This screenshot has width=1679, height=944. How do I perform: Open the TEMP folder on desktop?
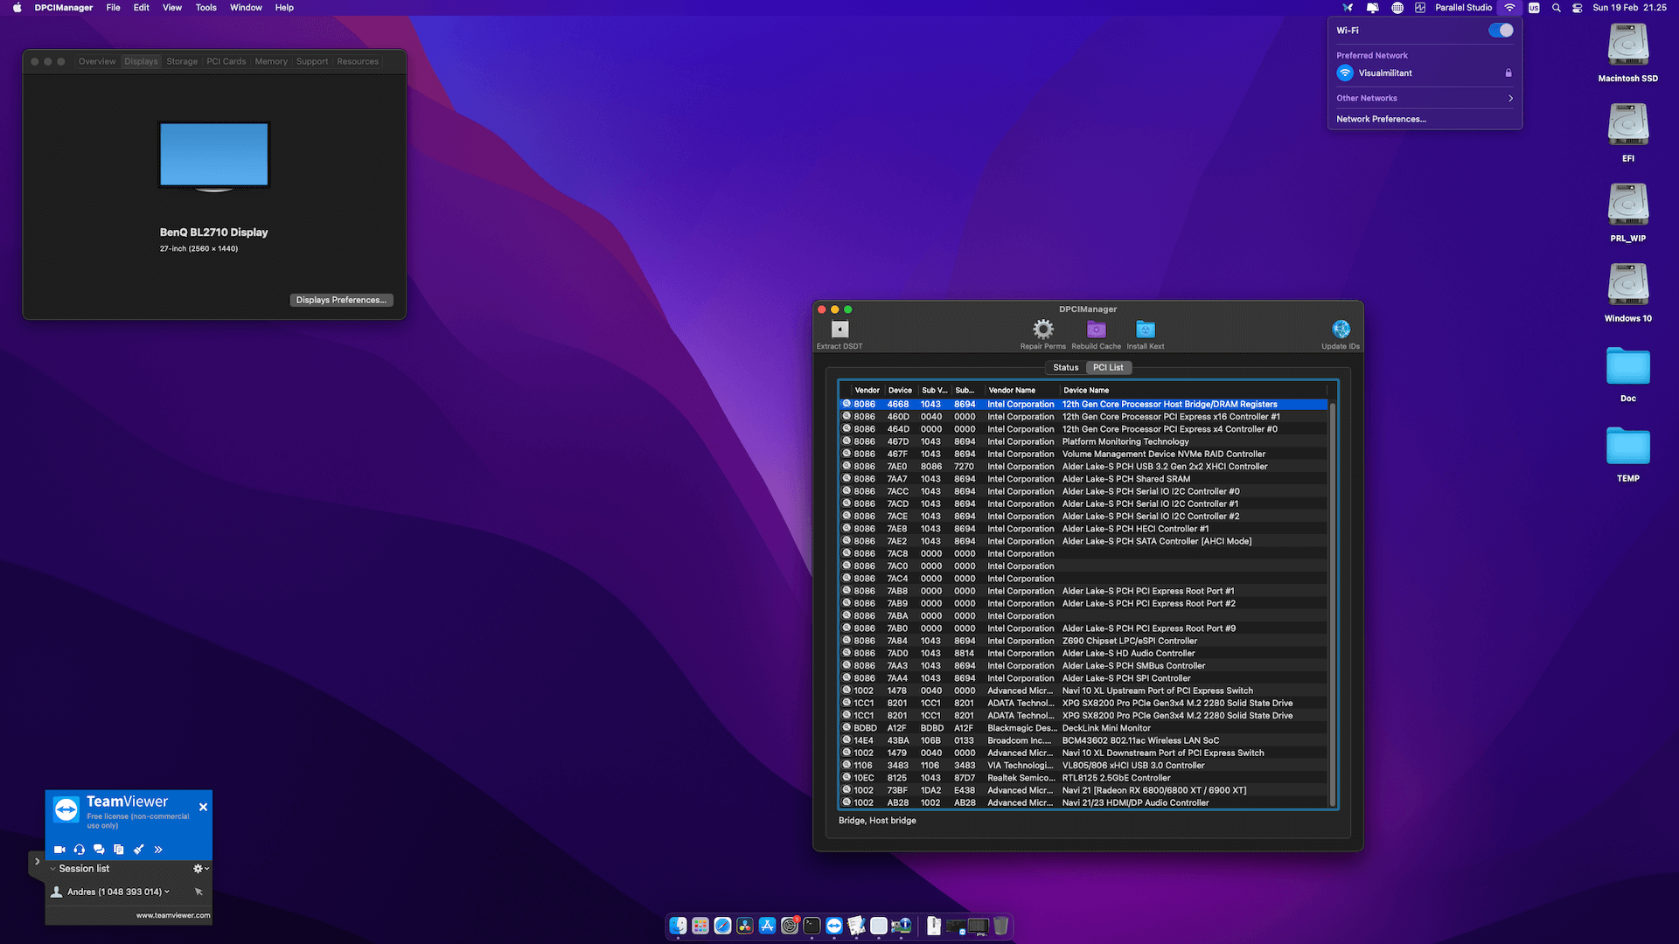1628,447
